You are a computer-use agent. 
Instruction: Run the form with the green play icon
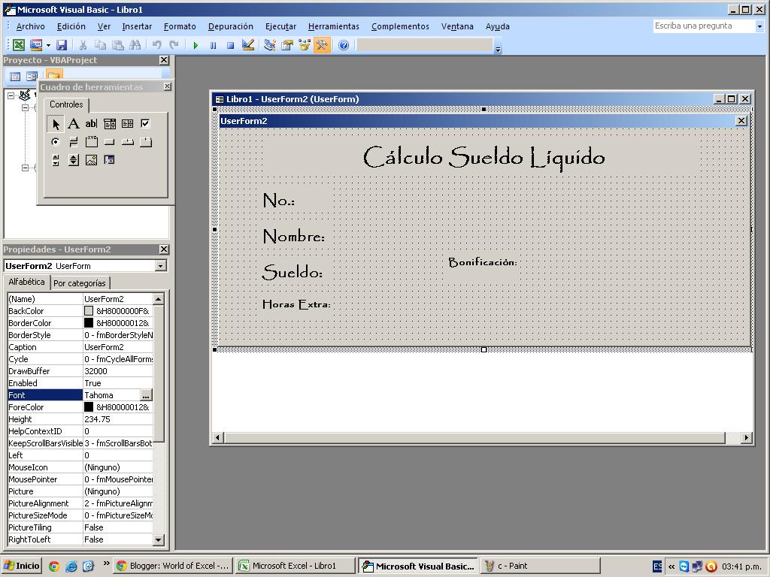pyautogui.click(x=196, y=45)
